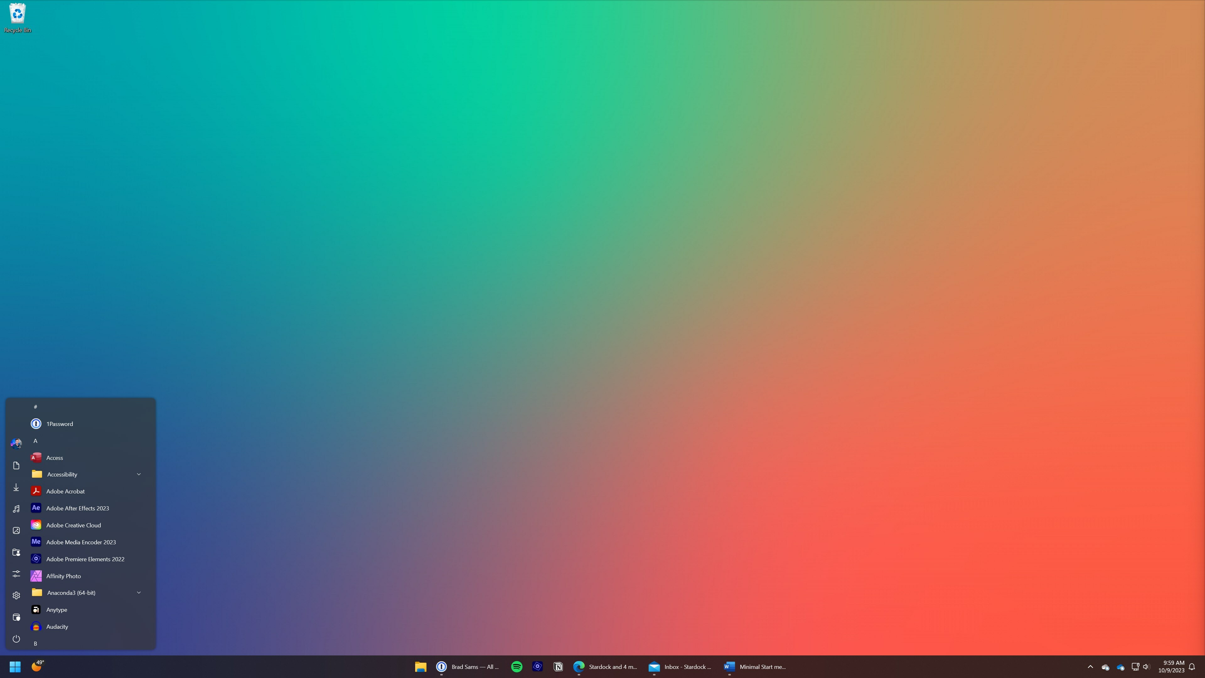Launch Affinity Photo from the app list
The image size is (1205, 678).
(63, 576)
